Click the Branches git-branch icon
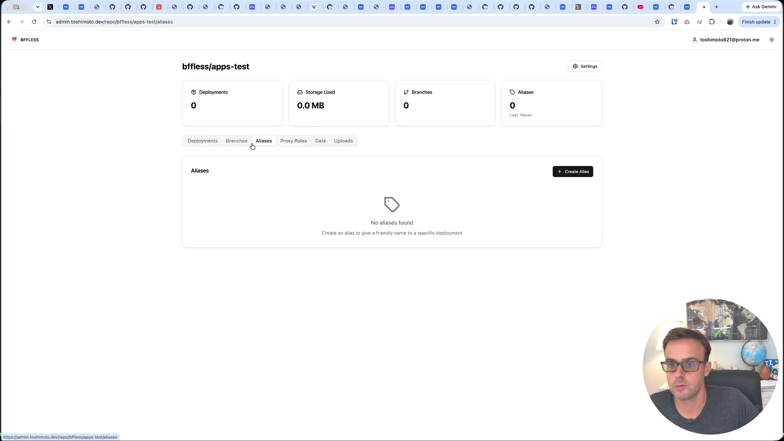The image size is (784, 441). (x=406, y=92)
